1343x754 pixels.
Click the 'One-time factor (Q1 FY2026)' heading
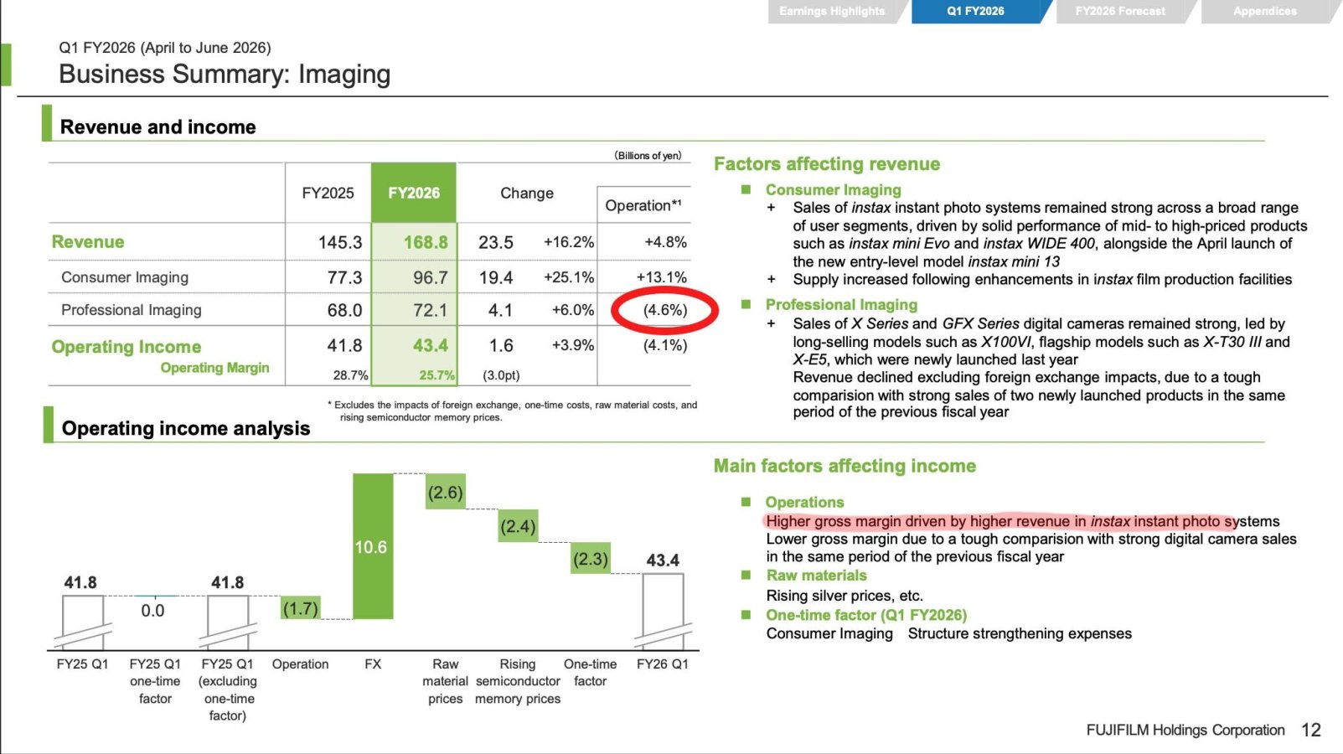pos(866,615)
